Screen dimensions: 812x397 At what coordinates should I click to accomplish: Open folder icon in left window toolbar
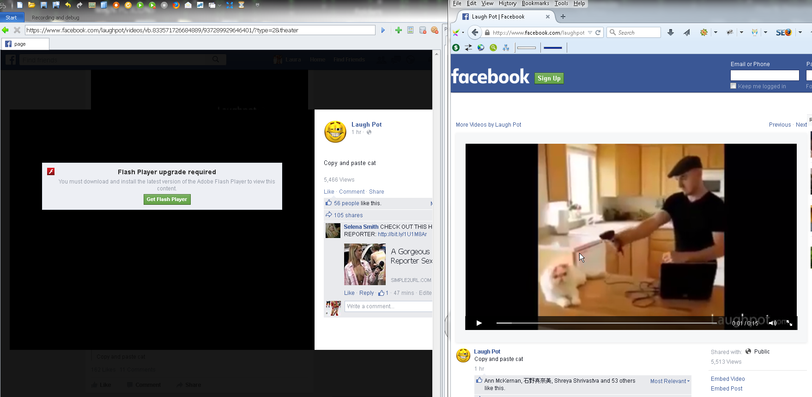pos(31,5)
